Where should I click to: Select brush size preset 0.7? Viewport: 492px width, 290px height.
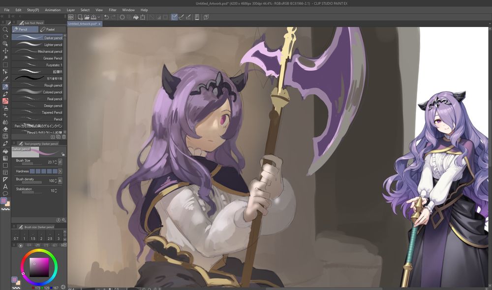16,237
